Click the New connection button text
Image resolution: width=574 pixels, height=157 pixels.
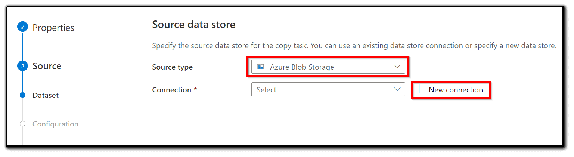[x=456, y=90]
